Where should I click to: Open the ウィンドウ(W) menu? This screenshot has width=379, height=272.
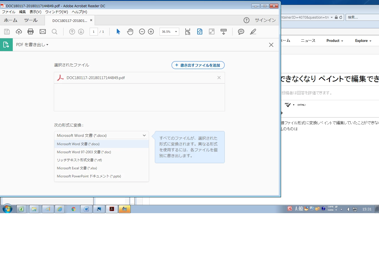tap(57, 12)
